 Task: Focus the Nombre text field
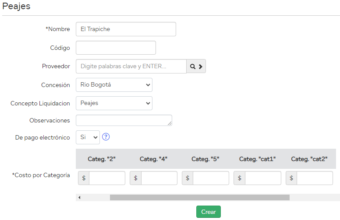tap(126, 29)
